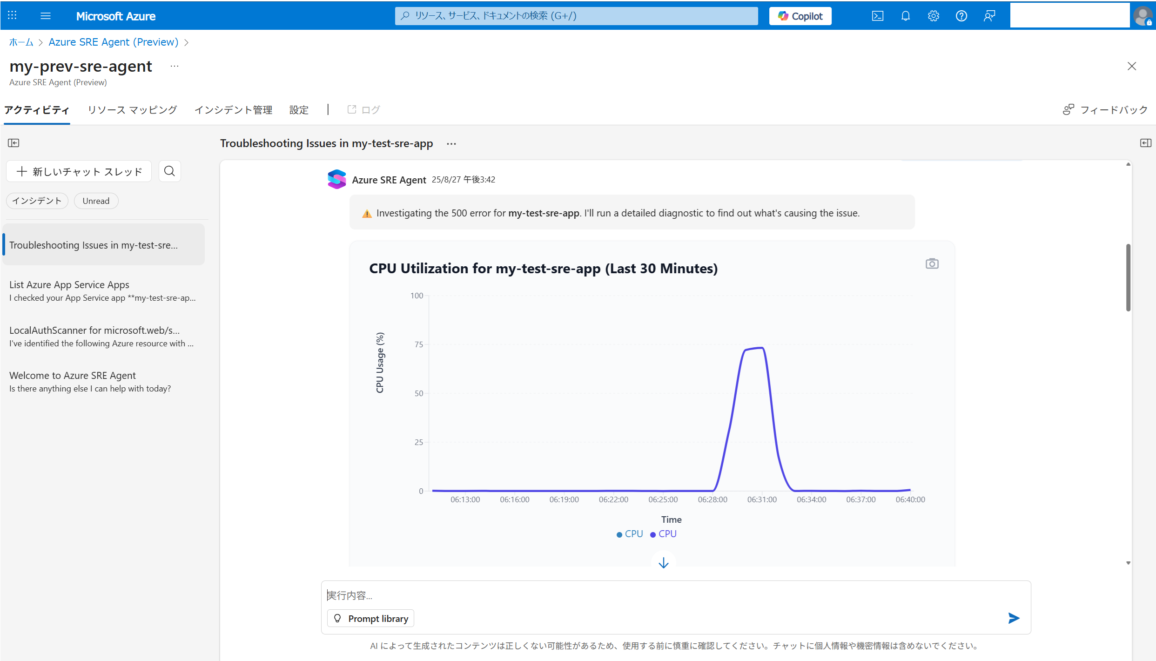Send the message arrow icon
The image size is (1156, 661).
coord(1014,618)
